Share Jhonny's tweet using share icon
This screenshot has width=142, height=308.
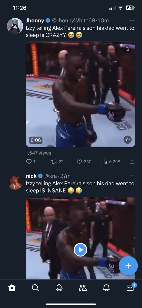(132, 162)
